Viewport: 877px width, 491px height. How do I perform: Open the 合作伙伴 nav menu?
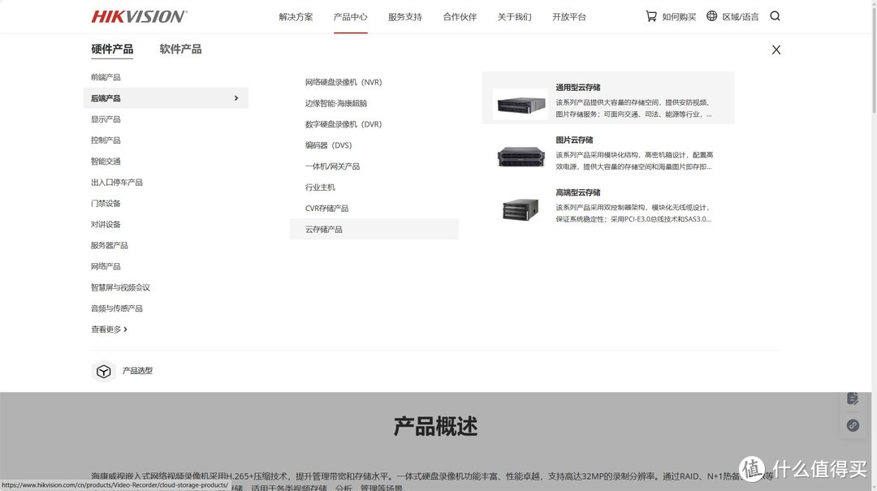(460, 17)
